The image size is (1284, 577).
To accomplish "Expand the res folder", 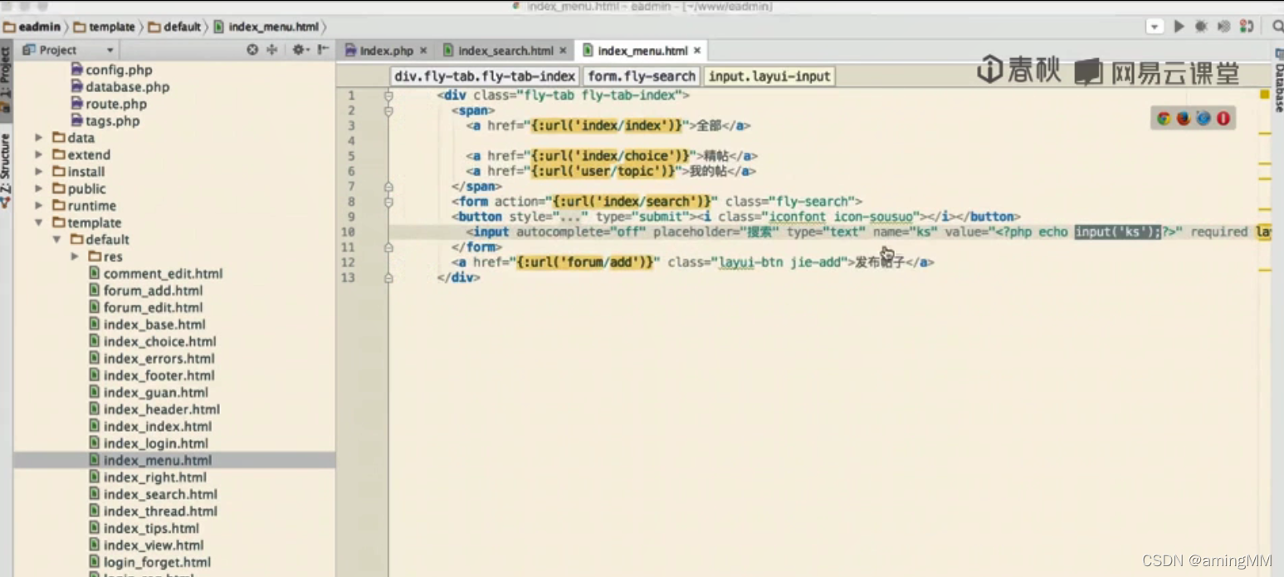I will pyautogui.click(x=75, y=257).
